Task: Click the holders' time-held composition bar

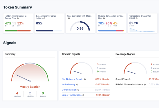Action: 111,31
